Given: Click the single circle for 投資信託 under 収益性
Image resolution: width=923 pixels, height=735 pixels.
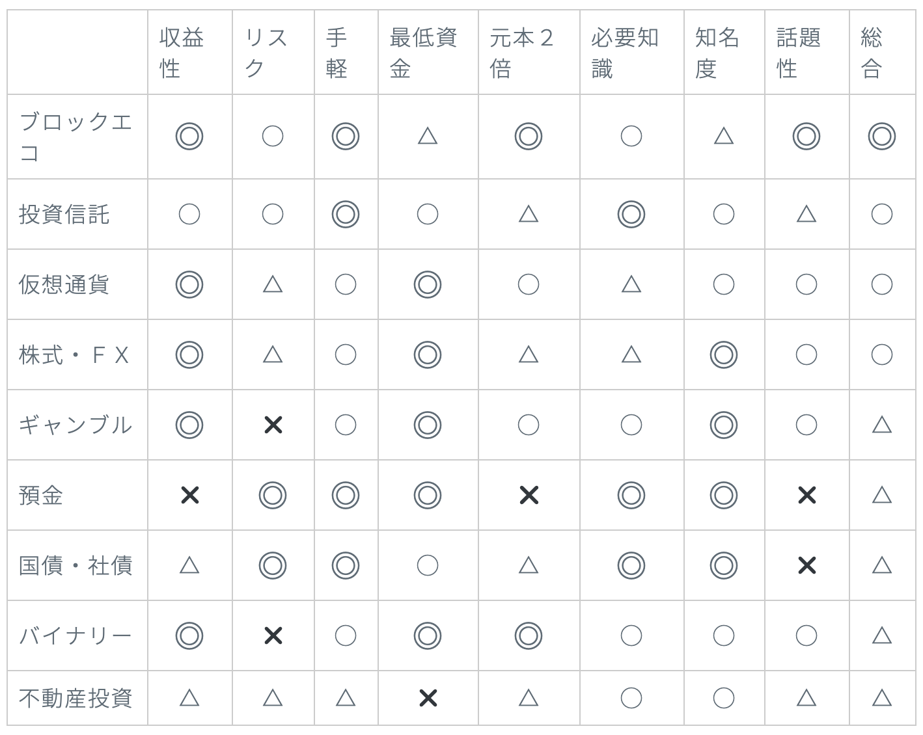Looking at the screenshot, I should (189, 214).
